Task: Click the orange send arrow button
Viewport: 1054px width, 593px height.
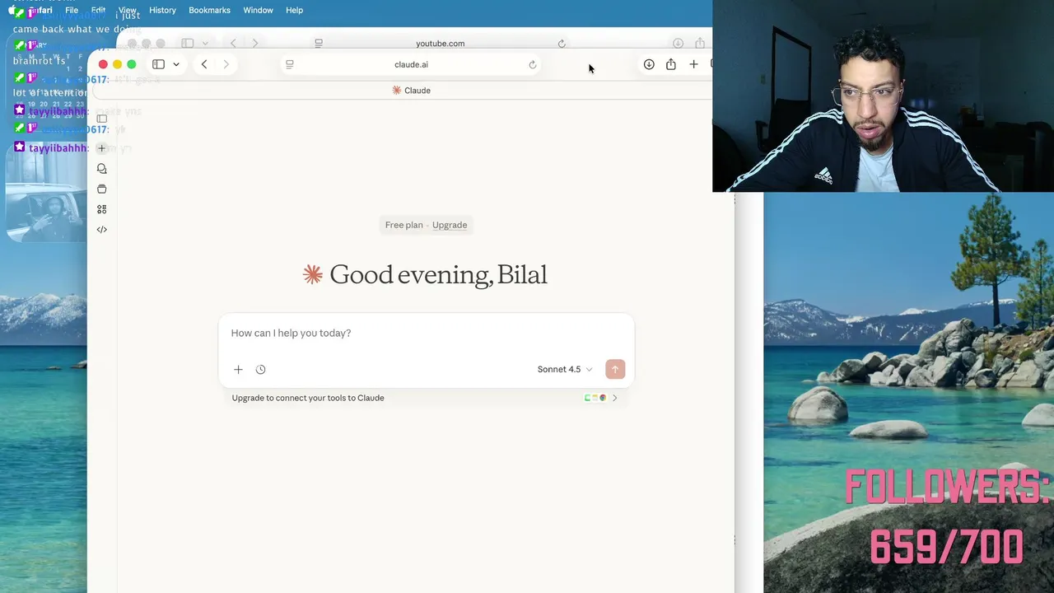Action: [x=615, y=370]
